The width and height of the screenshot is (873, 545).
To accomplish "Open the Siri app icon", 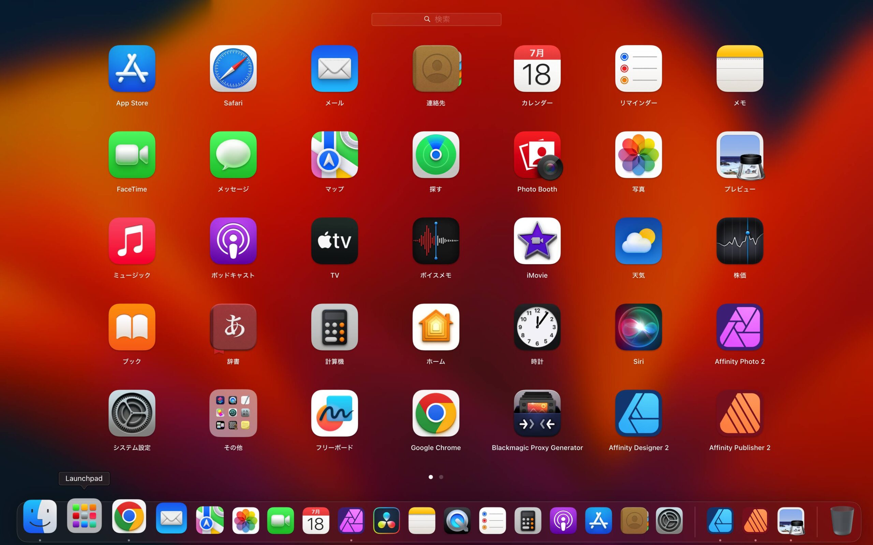I will (x=638, y=327).
